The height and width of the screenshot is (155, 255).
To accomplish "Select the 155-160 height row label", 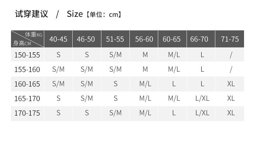I will click(x=27, y=69).
